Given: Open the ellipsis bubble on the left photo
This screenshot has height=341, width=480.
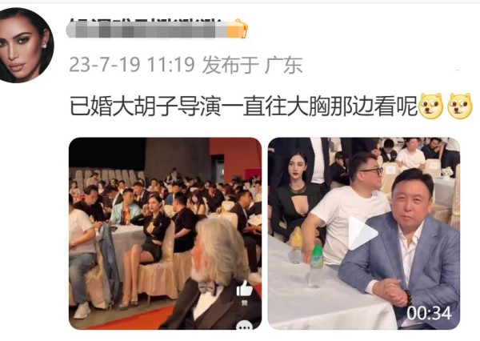Looking at the screenshot, I should tap(244, 326).
